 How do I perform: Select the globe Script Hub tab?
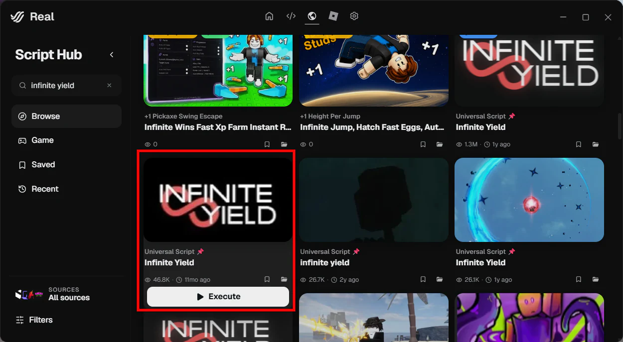click(312, 16)
